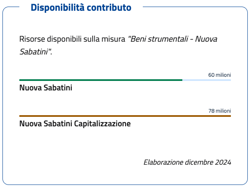Screen dimensions: 249x187
Task: Click the italic 'Beni strumentali - Nuova' text
Action: coord(172,39)
